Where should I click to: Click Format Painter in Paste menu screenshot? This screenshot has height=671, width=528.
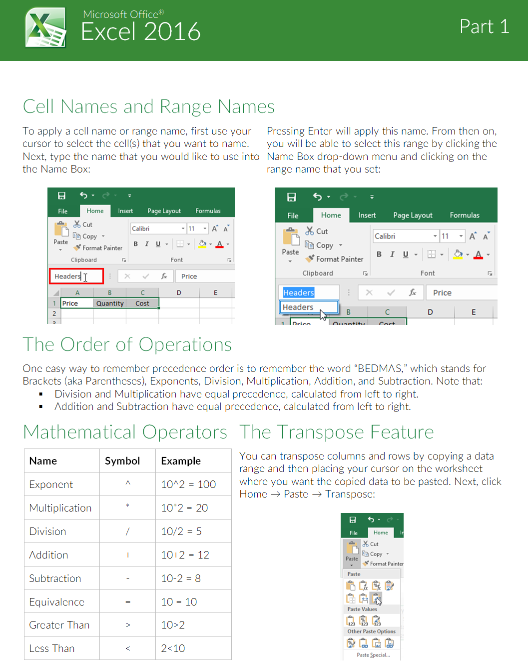383,563
